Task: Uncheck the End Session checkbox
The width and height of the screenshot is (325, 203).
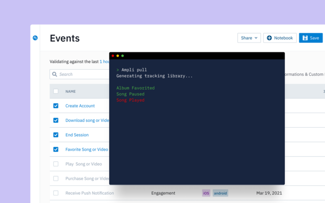Action: [56, 135]
